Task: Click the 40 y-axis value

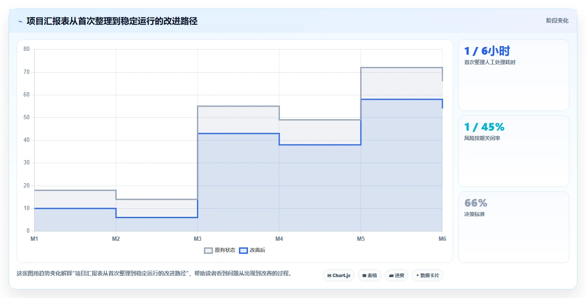Action: [26, 140]
